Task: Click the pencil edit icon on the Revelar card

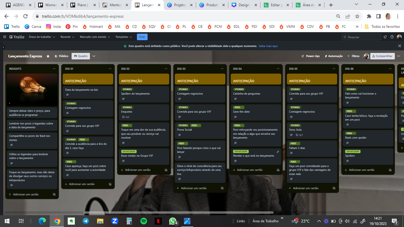Action: pos(278,152)
